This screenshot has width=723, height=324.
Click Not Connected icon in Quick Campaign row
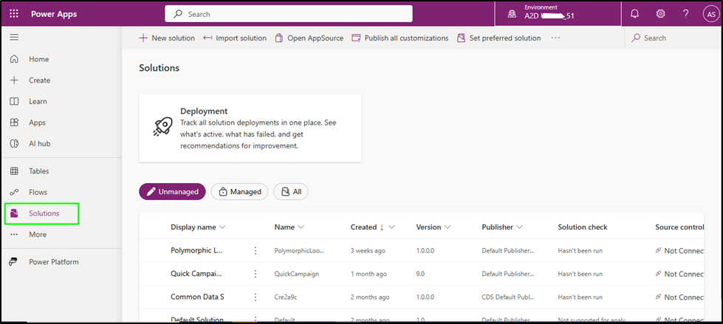pos(659,273)
